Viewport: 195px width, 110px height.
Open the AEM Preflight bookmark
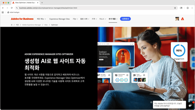click(x=13, y=12)
